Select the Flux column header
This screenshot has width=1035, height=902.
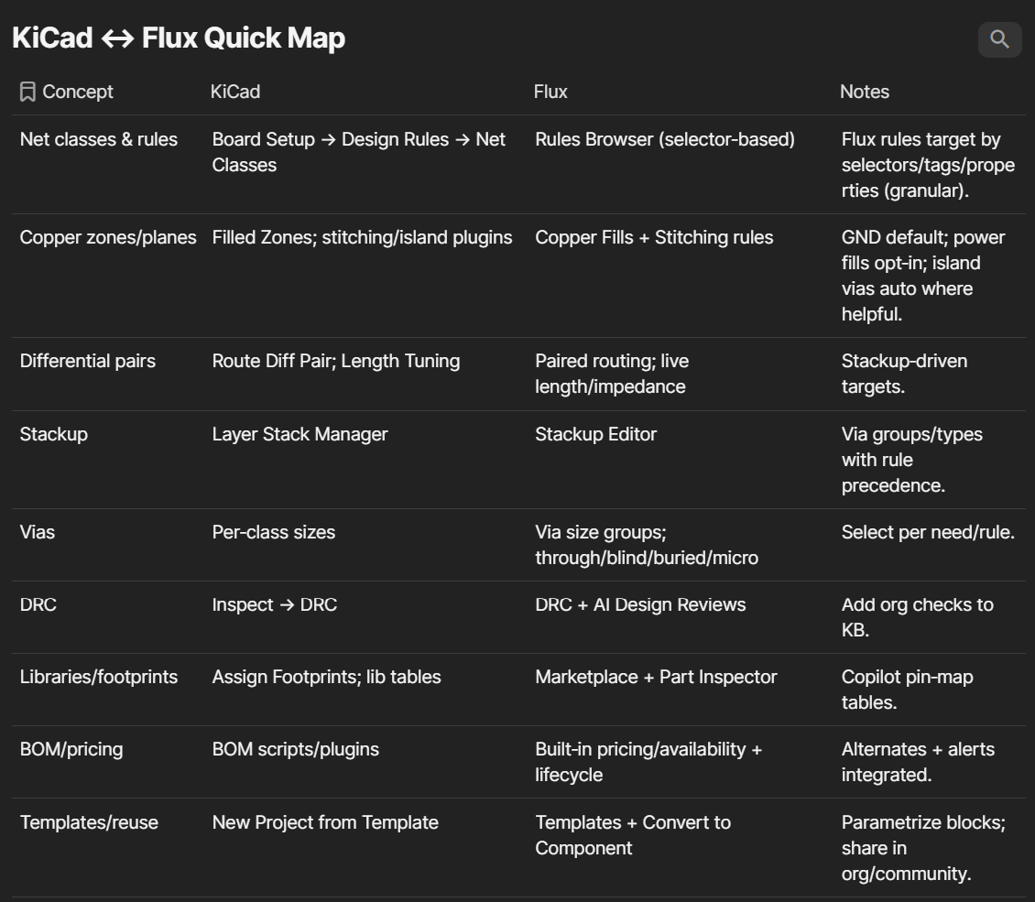[x=550, y=92]
